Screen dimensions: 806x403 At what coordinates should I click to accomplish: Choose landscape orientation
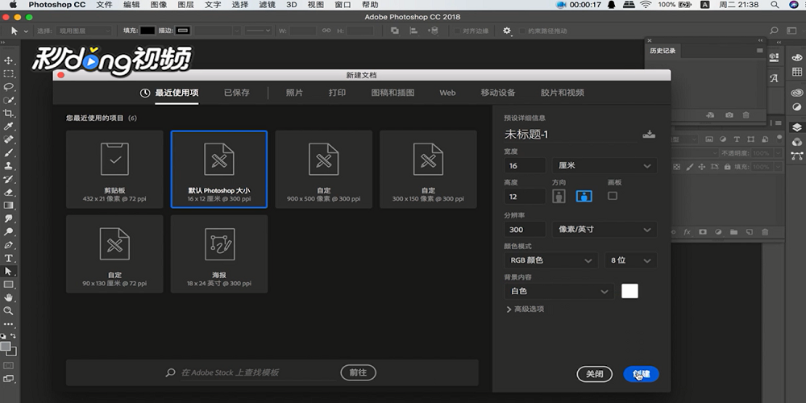pyautogui.click(x=584, y=196)
